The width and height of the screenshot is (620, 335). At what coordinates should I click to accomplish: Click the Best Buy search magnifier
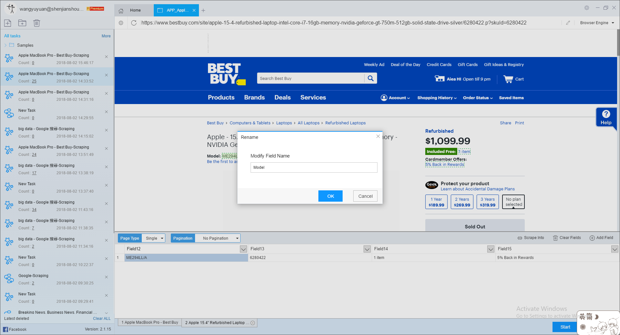tap(371, 78)
